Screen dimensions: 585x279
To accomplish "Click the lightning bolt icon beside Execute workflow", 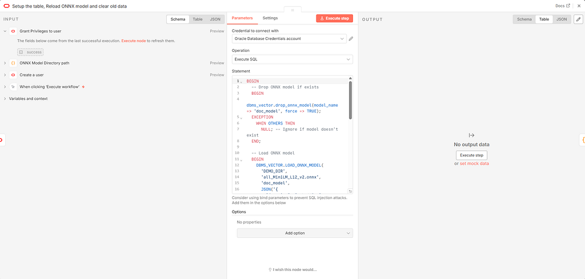I will pyautogui.click(x=83, y=87).
